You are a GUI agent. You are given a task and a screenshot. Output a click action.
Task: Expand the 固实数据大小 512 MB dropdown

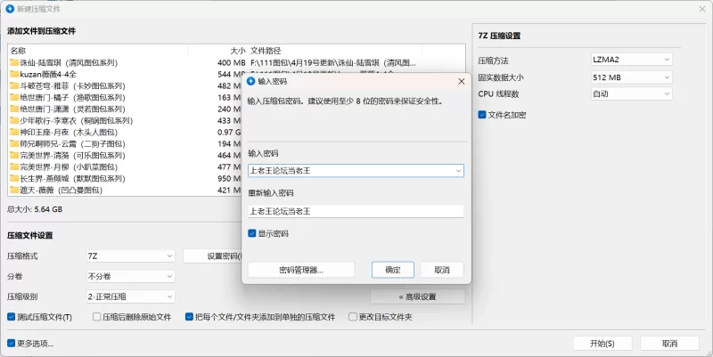tap(631, 77)
